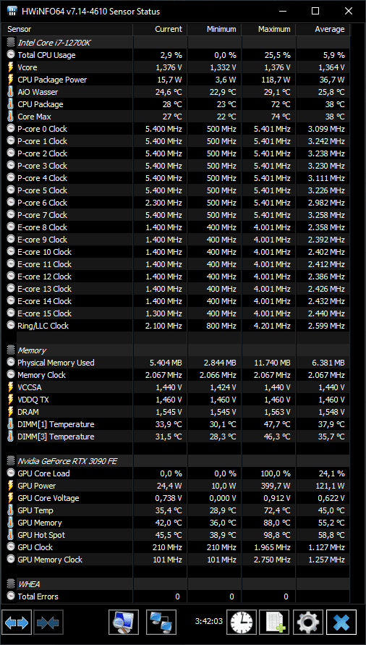Select the P-core 6 Clock row label
Screen dimensions: 366x645
click(43, 203)
